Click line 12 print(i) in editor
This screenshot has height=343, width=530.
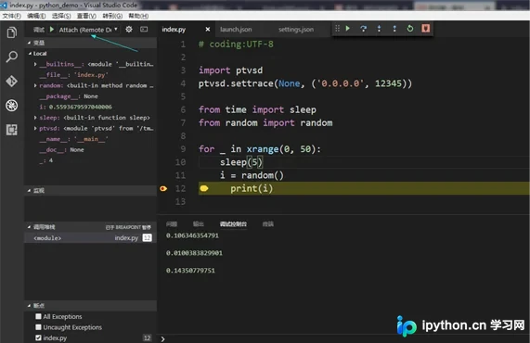(x=252, y=188)
